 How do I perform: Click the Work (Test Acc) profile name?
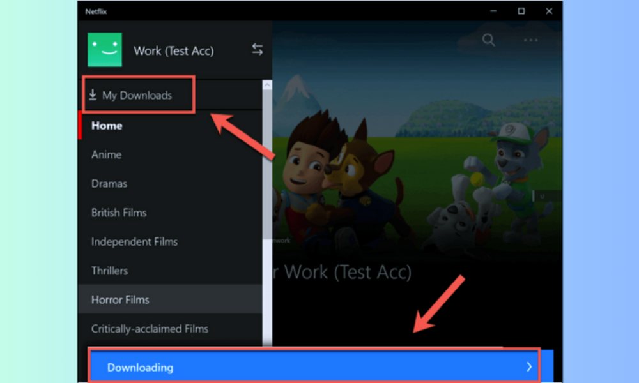click(174, 51)
